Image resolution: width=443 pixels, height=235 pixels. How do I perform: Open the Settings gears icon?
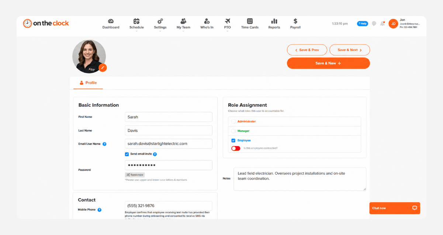pyautogui.click(x=160, y=21)
